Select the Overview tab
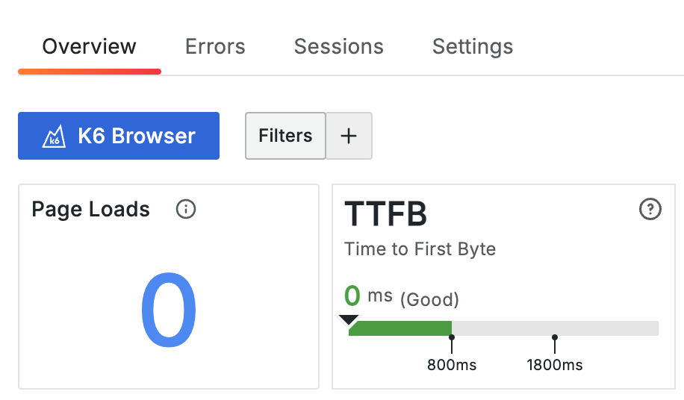Screen dimensions: 684x400 90,47
